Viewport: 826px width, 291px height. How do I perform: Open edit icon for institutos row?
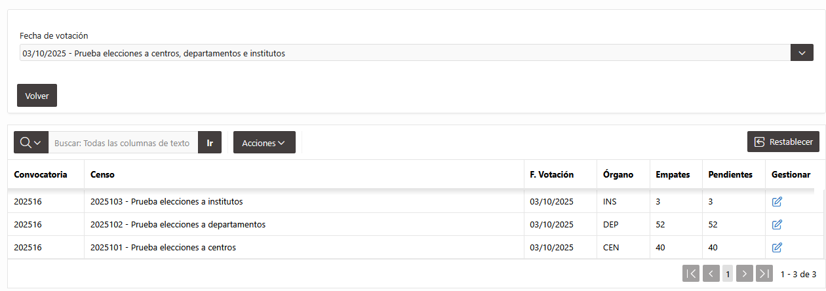click(777, 202)
